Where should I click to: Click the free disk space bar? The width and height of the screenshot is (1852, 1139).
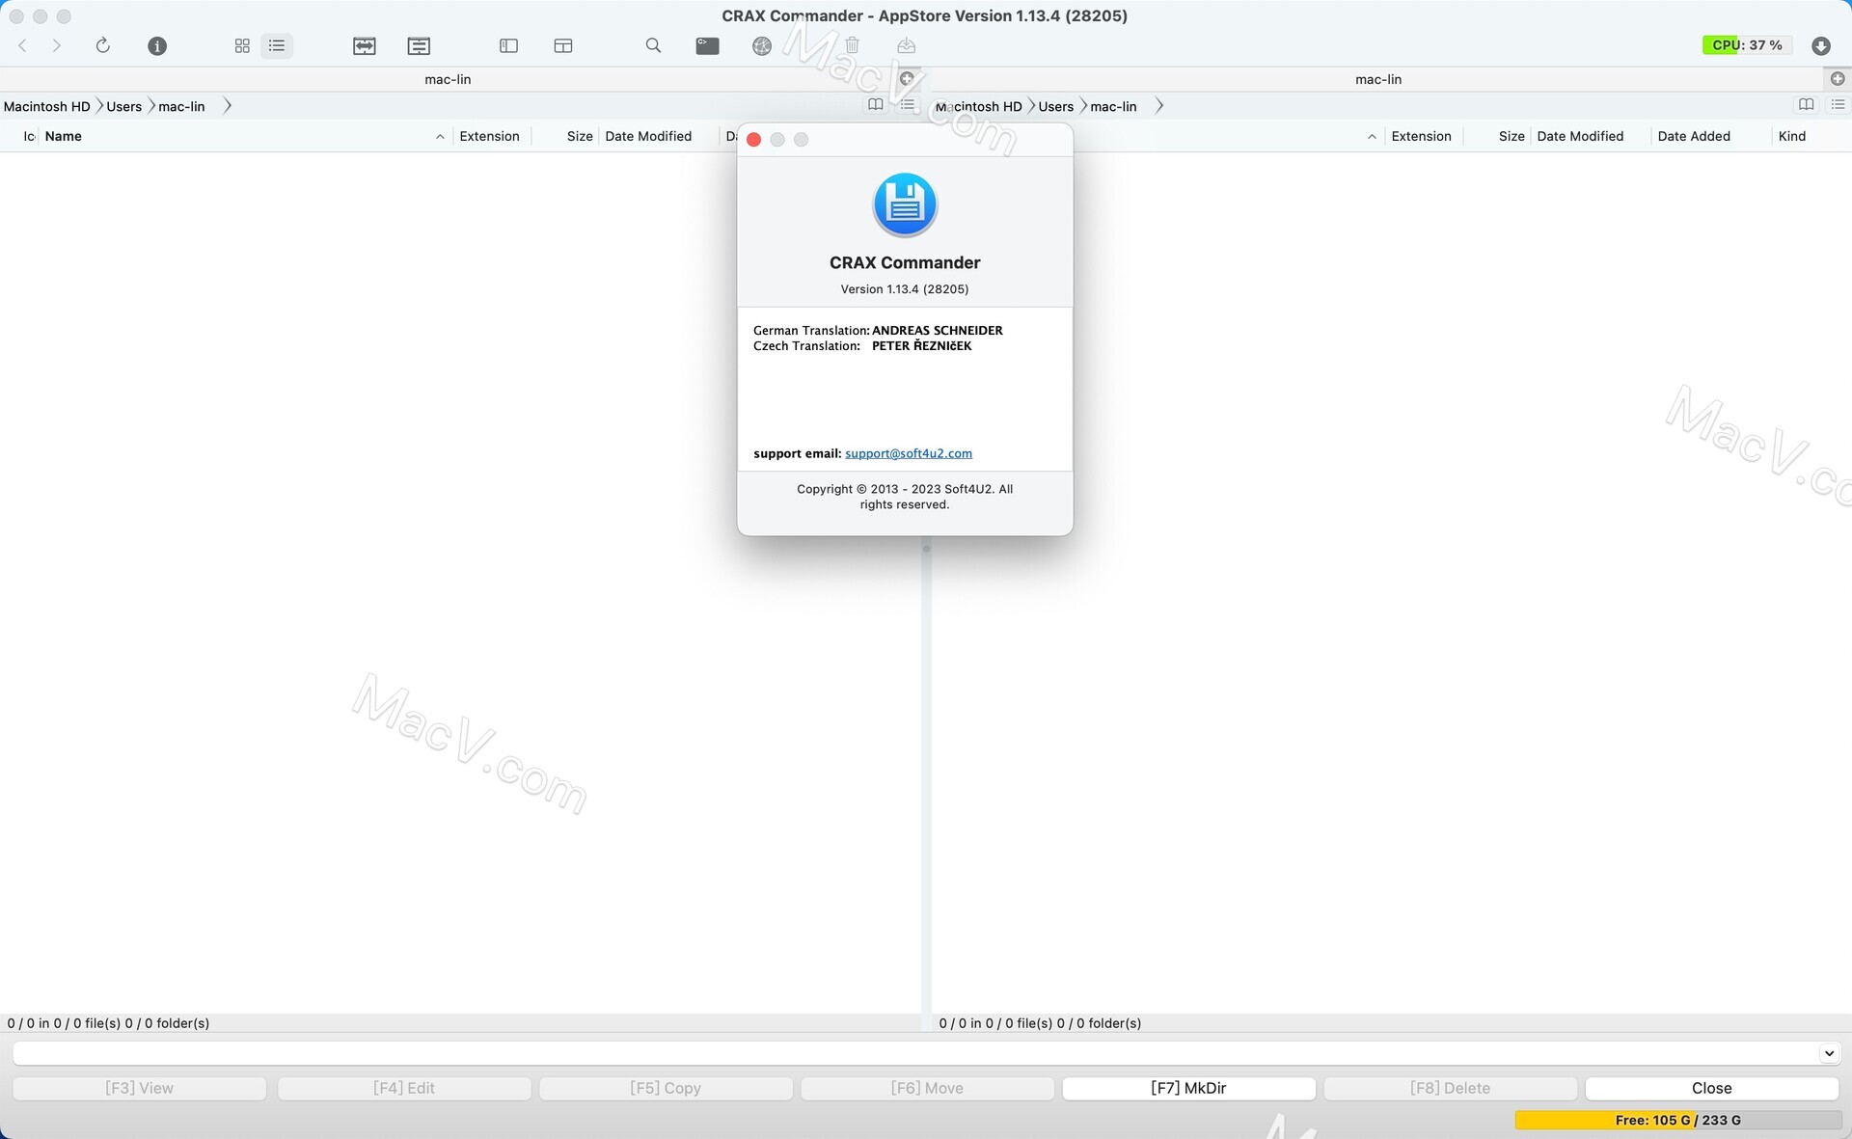click(1678, 1120)
